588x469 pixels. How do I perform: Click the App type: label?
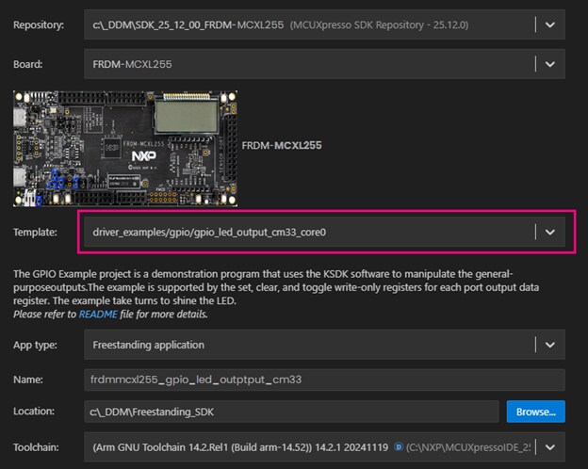point(35,345)
